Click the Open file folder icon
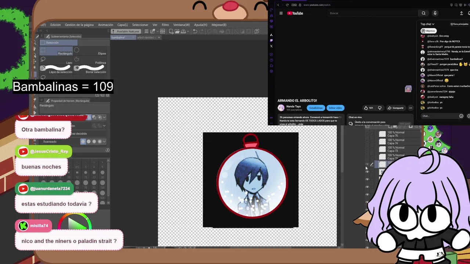This screenshot has width=470, height=264. click(x=177, y=32)
